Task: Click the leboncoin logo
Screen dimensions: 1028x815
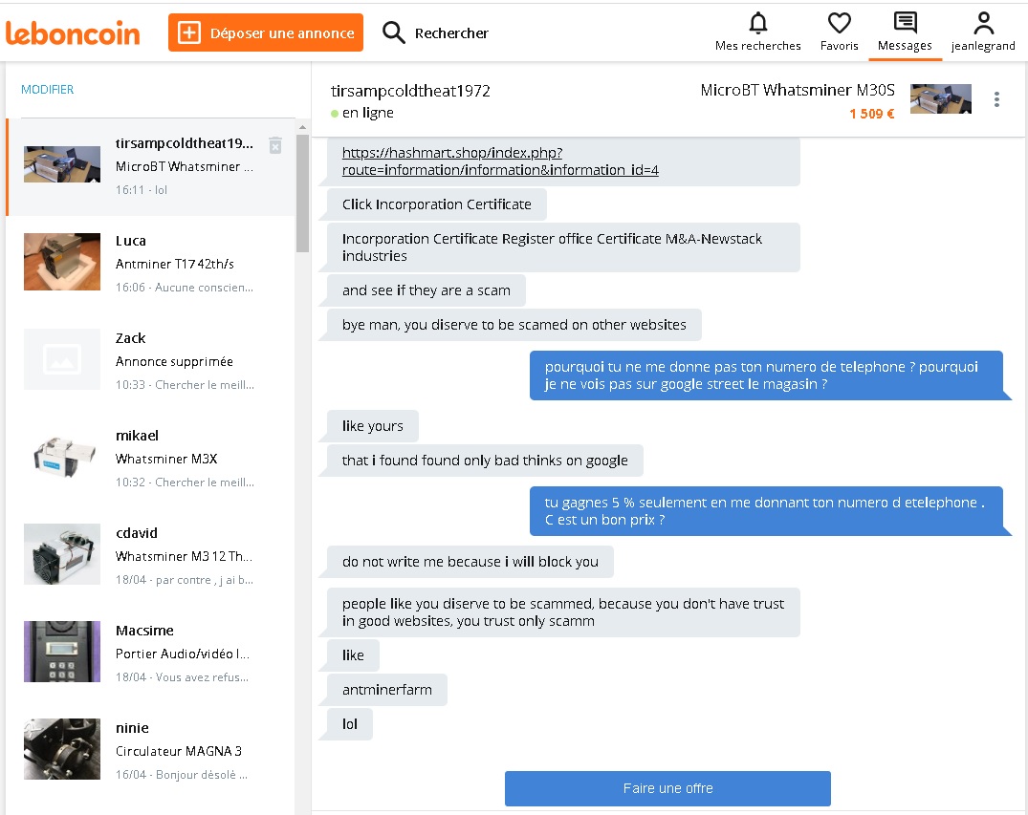Action: tap(73, 33)
